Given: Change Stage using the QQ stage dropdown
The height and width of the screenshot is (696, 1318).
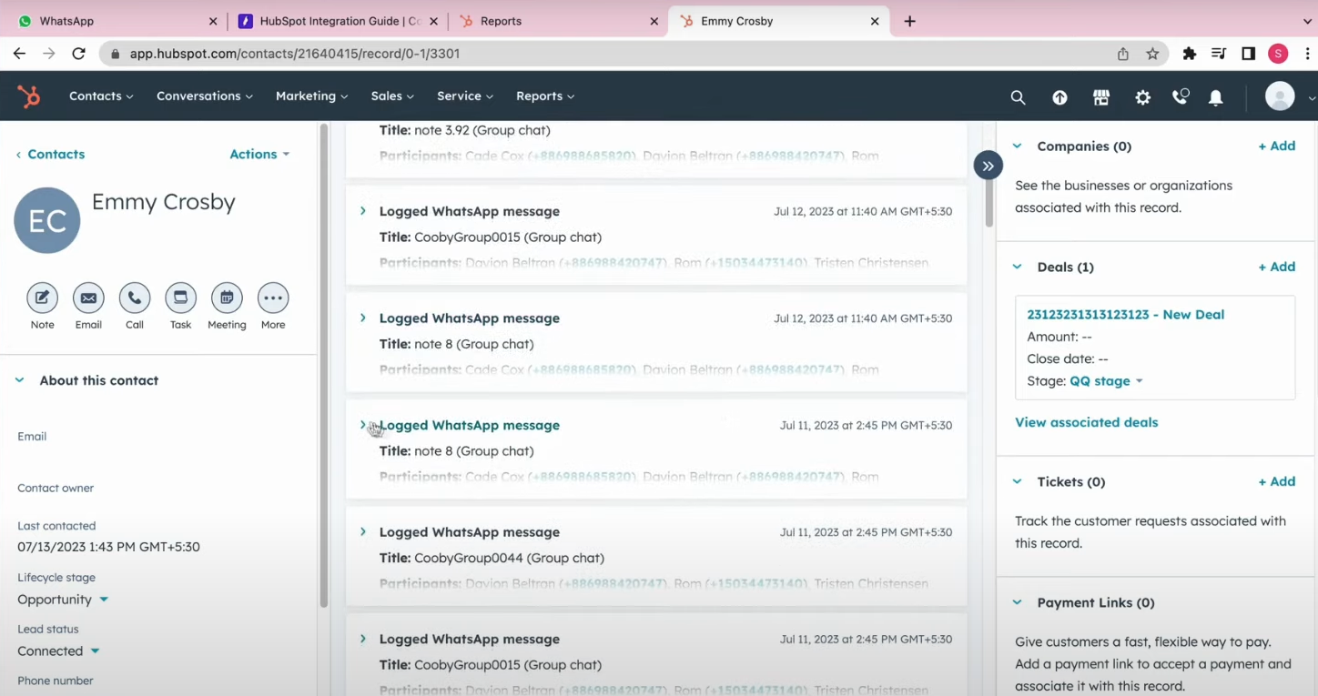Looking at the screenshot, I should [1105, 380].
